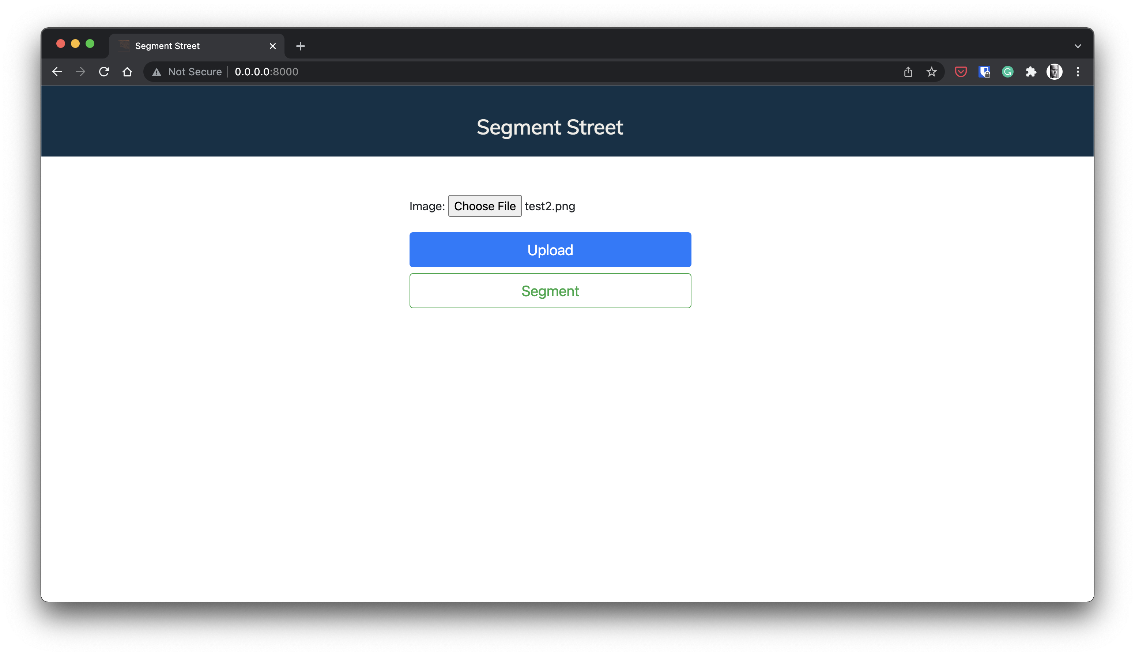1135x656 pixels.
Task: Click the test2.png file name
Action: pyautogui.click(x=550, y=206)
